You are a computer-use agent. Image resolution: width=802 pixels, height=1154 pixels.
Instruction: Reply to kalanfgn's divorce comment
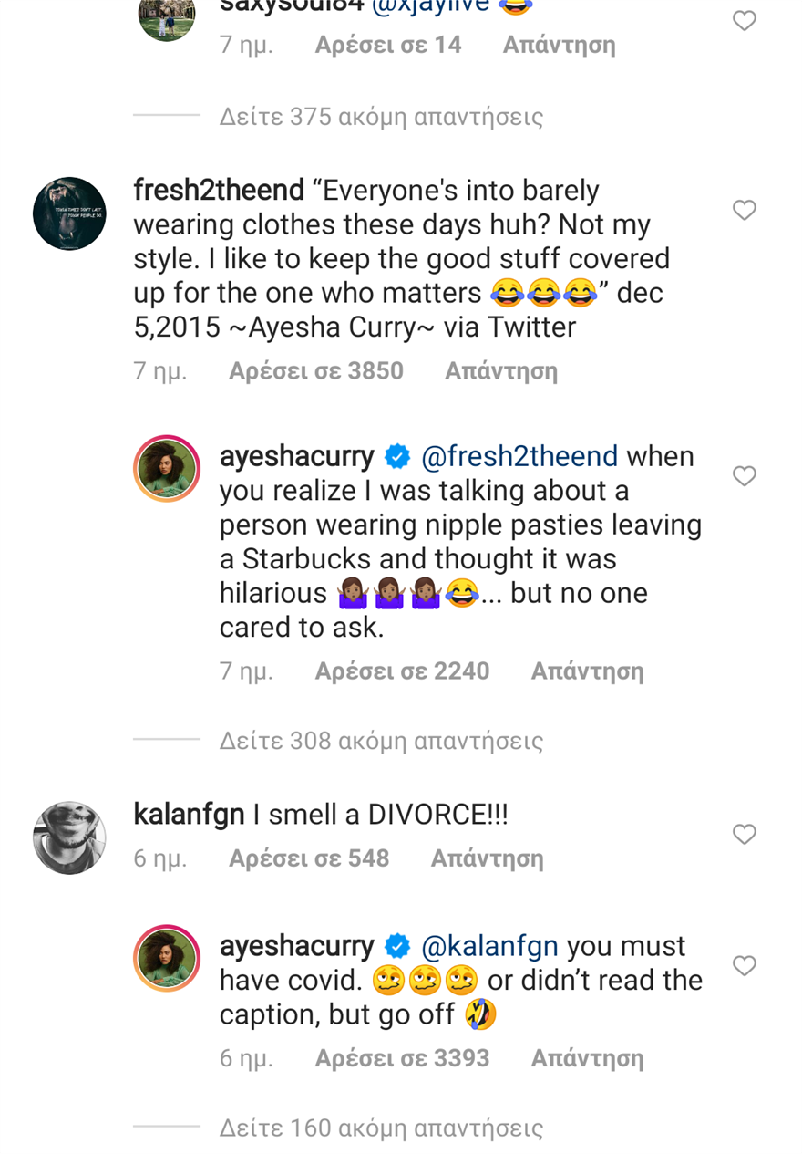(x=487, y=858)
